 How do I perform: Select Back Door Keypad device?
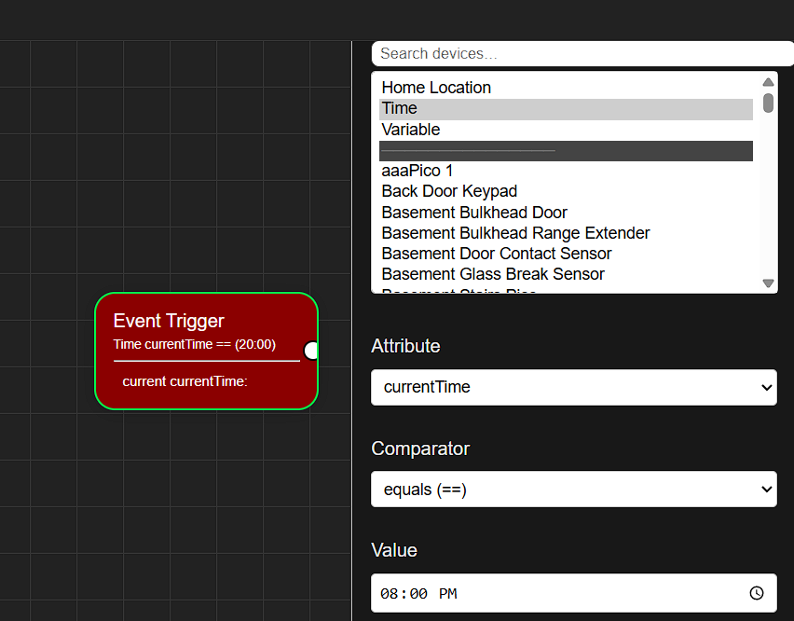point(449,191)
